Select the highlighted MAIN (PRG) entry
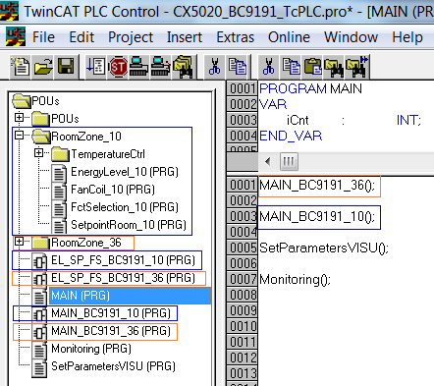 [x=131, y=296]
